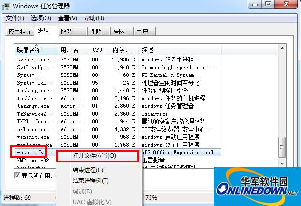Select 结束进程(E) in the context menu
This screenshot has width=301, height=206.
[88, 170]
